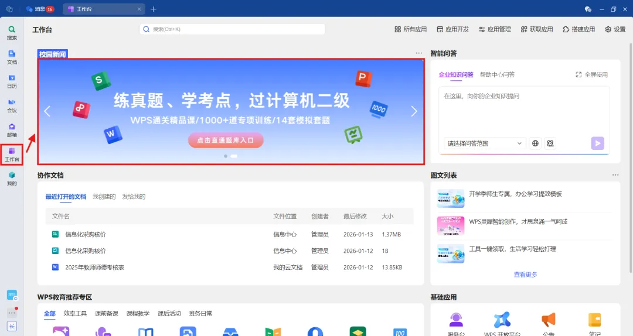Open article WPS灵犀智能创作，才思泉涌一气呵成
Image resolution: width=633 pixels, height=336 pixels.
click(518, 221)
